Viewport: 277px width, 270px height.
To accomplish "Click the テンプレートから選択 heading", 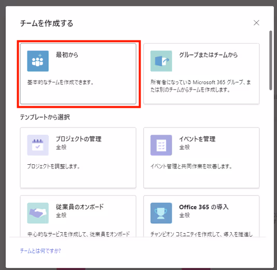I will pyautogui.click(x=45, y=117).
